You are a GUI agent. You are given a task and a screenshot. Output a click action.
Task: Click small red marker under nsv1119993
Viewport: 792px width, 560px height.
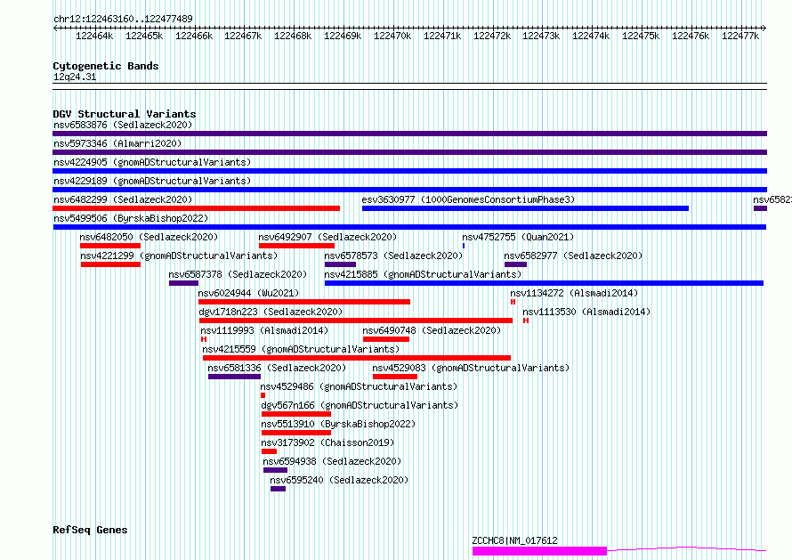click(204, 339)
